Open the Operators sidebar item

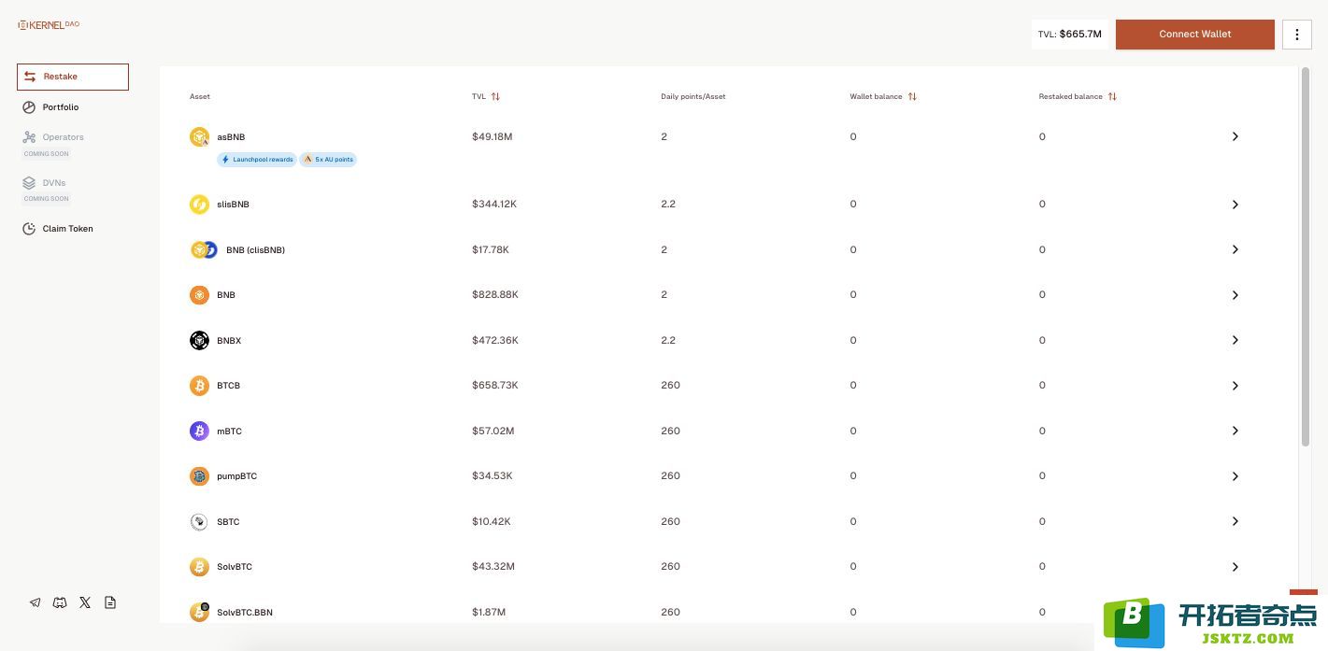pyautogui.click(x=53, y=137)
